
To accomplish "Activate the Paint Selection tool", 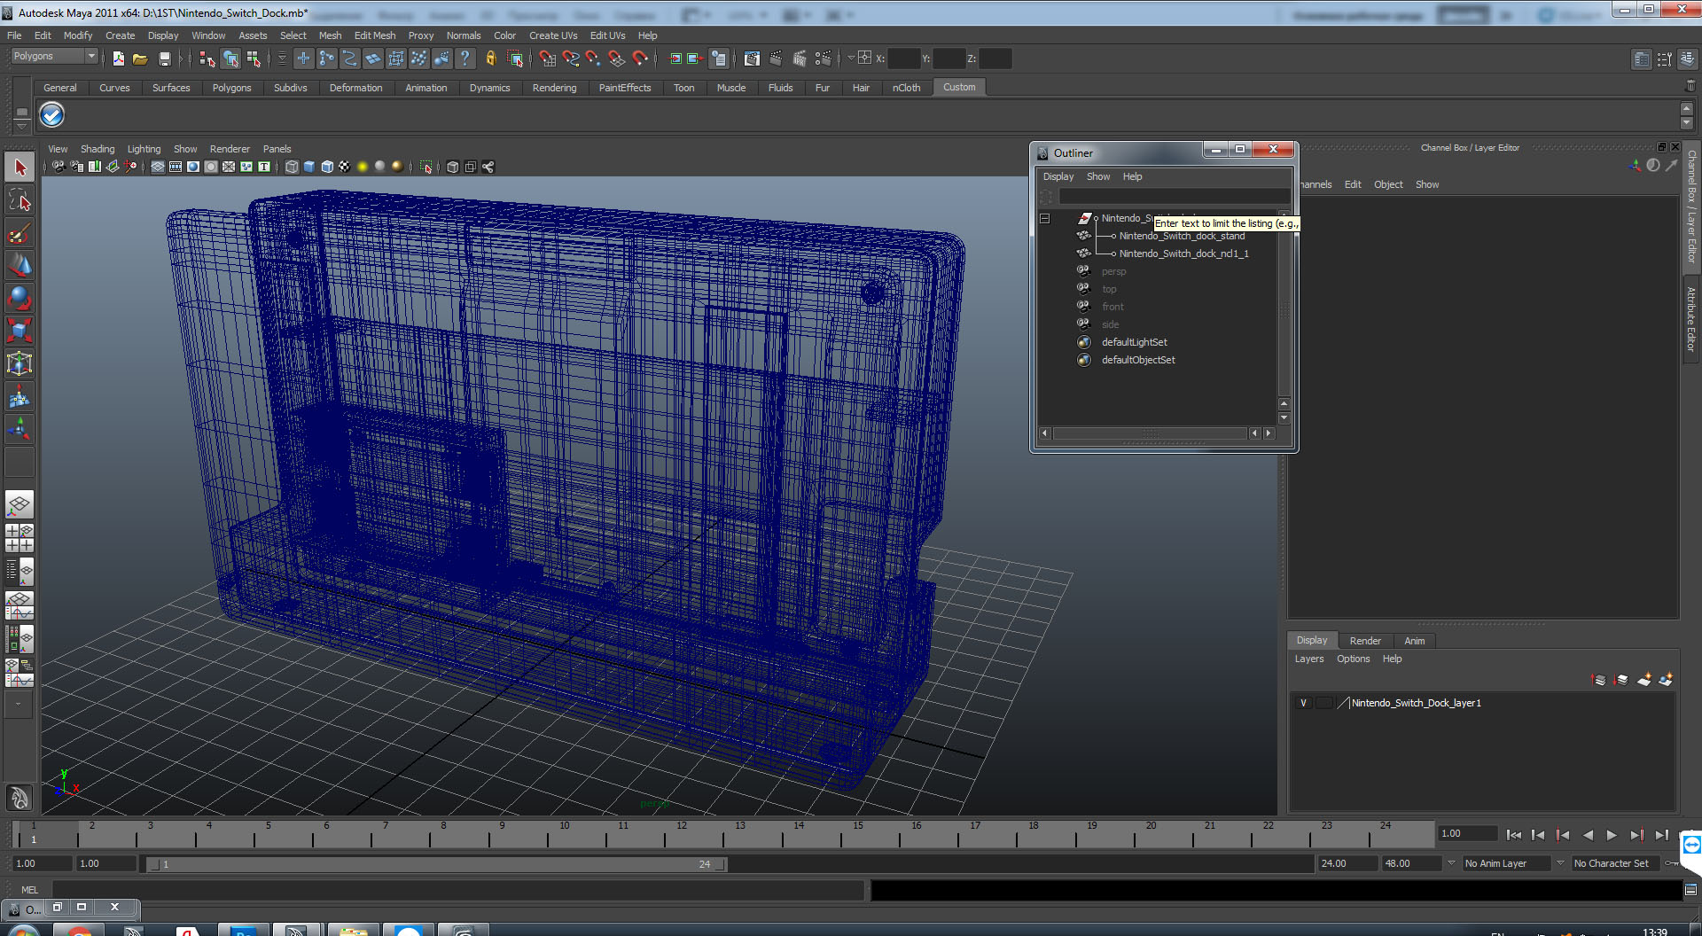I will (20, 233).
